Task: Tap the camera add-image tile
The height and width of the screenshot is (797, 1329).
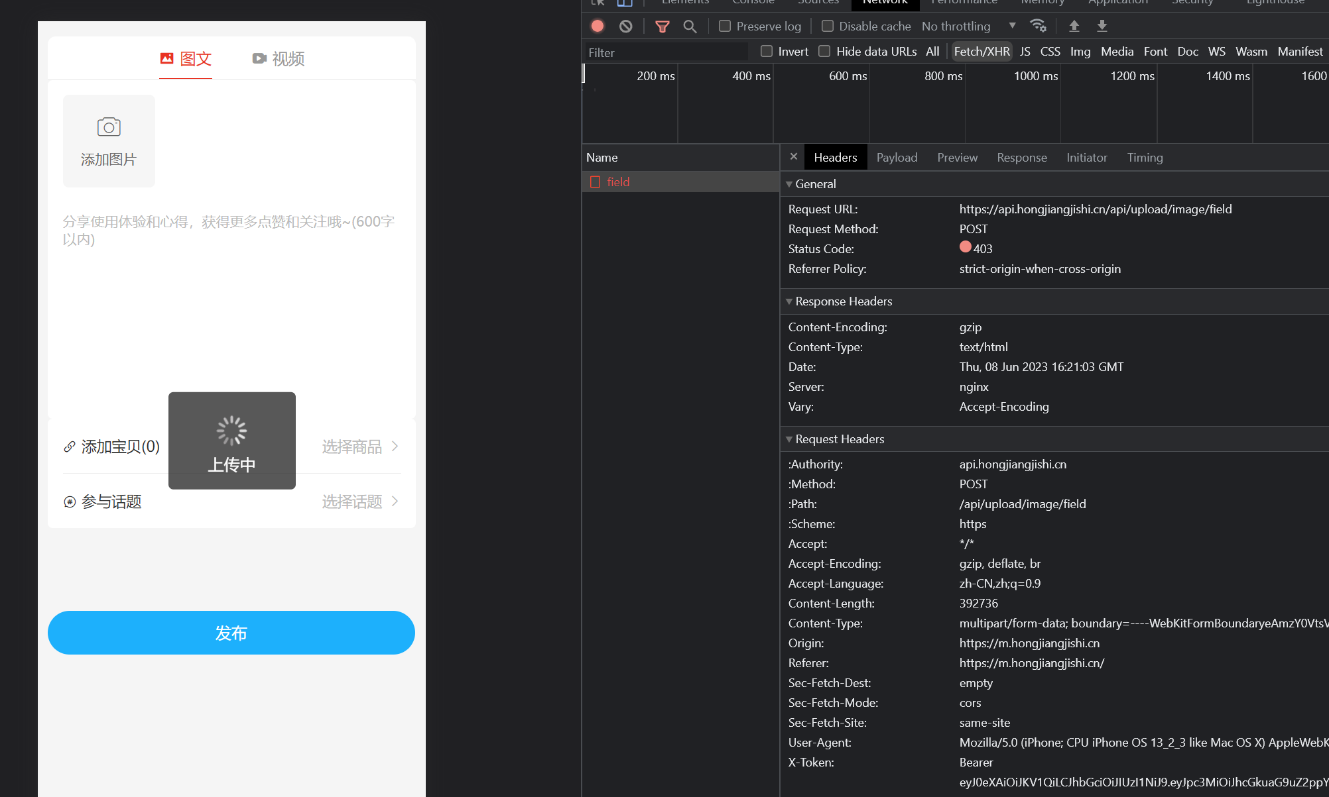Action: [x=109, y=140]
